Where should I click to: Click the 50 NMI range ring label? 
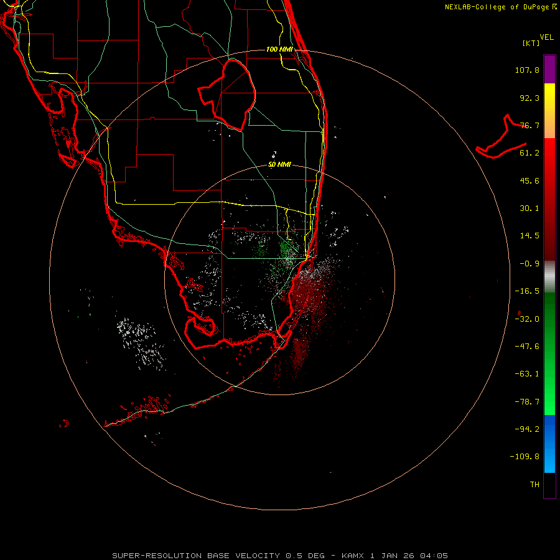point(279,165)
